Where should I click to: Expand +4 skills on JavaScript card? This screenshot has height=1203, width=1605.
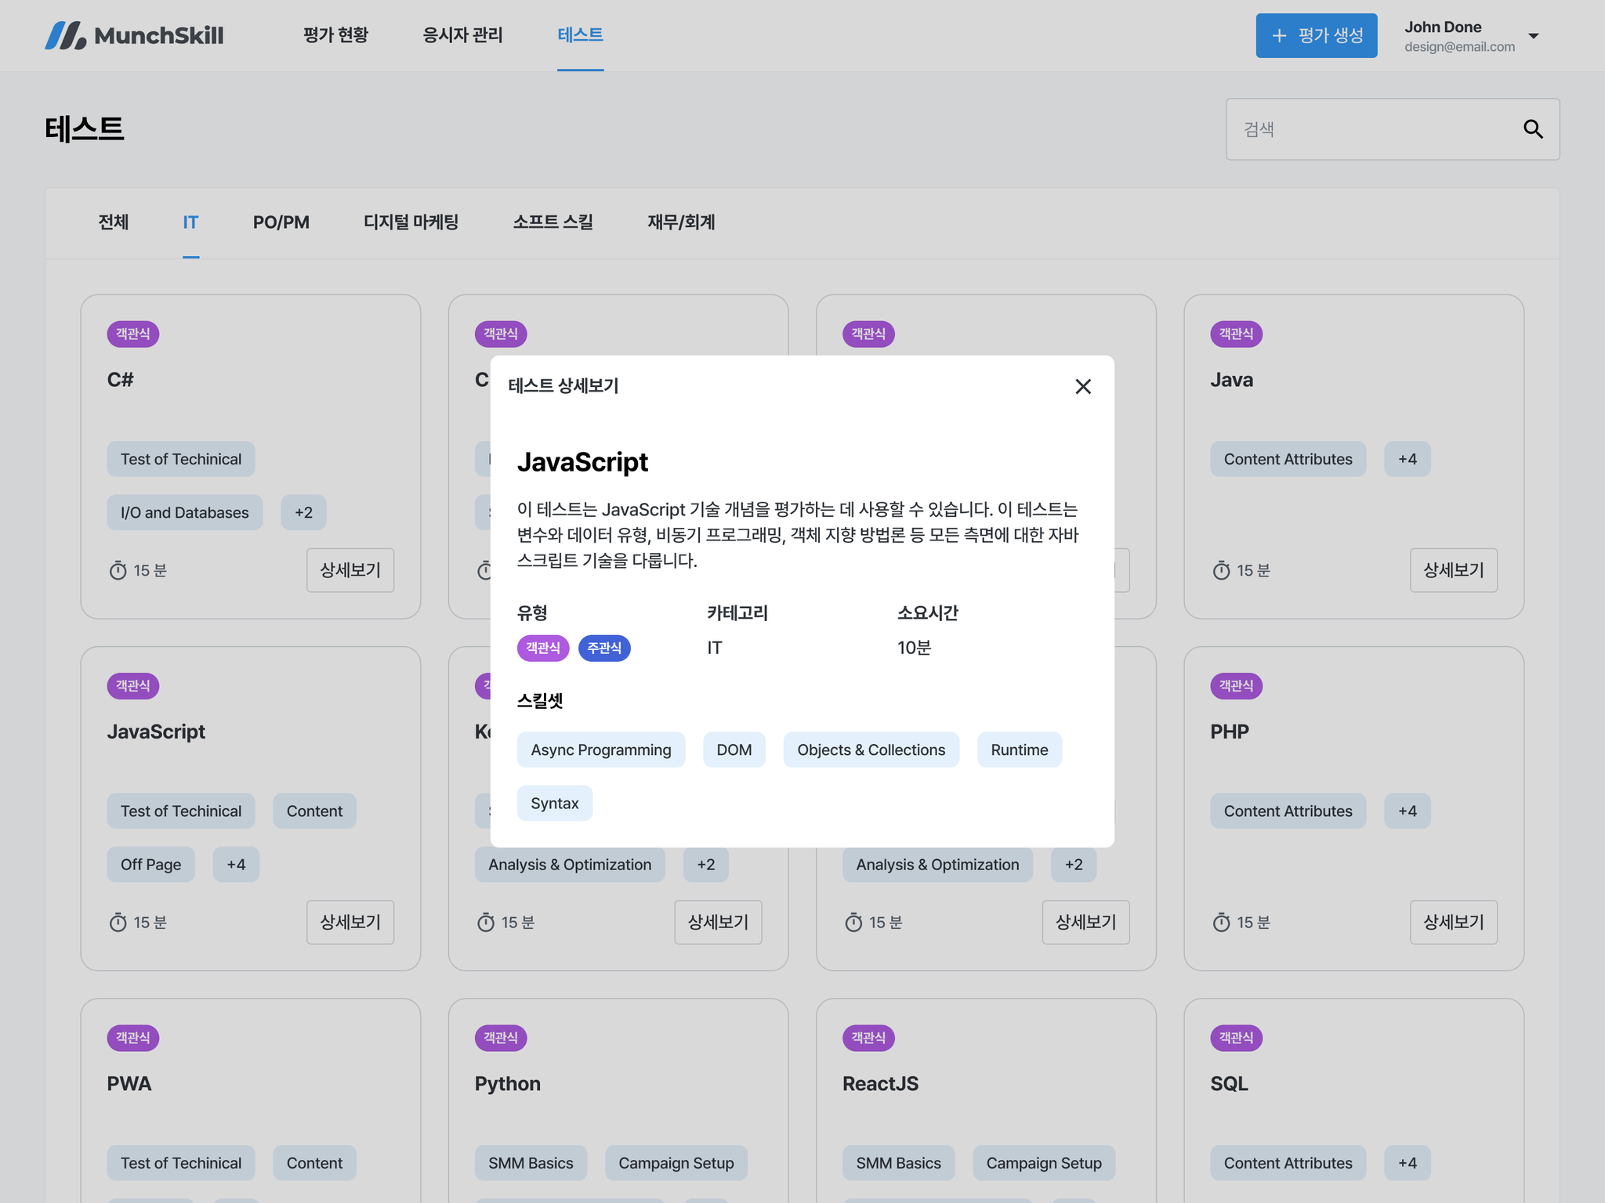(236, 865)
